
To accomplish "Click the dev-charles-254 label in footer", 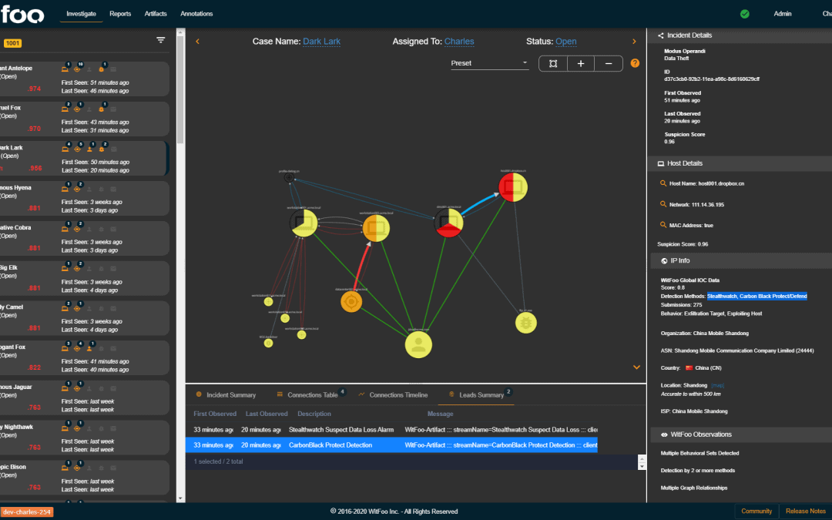I will click(26, 512).
